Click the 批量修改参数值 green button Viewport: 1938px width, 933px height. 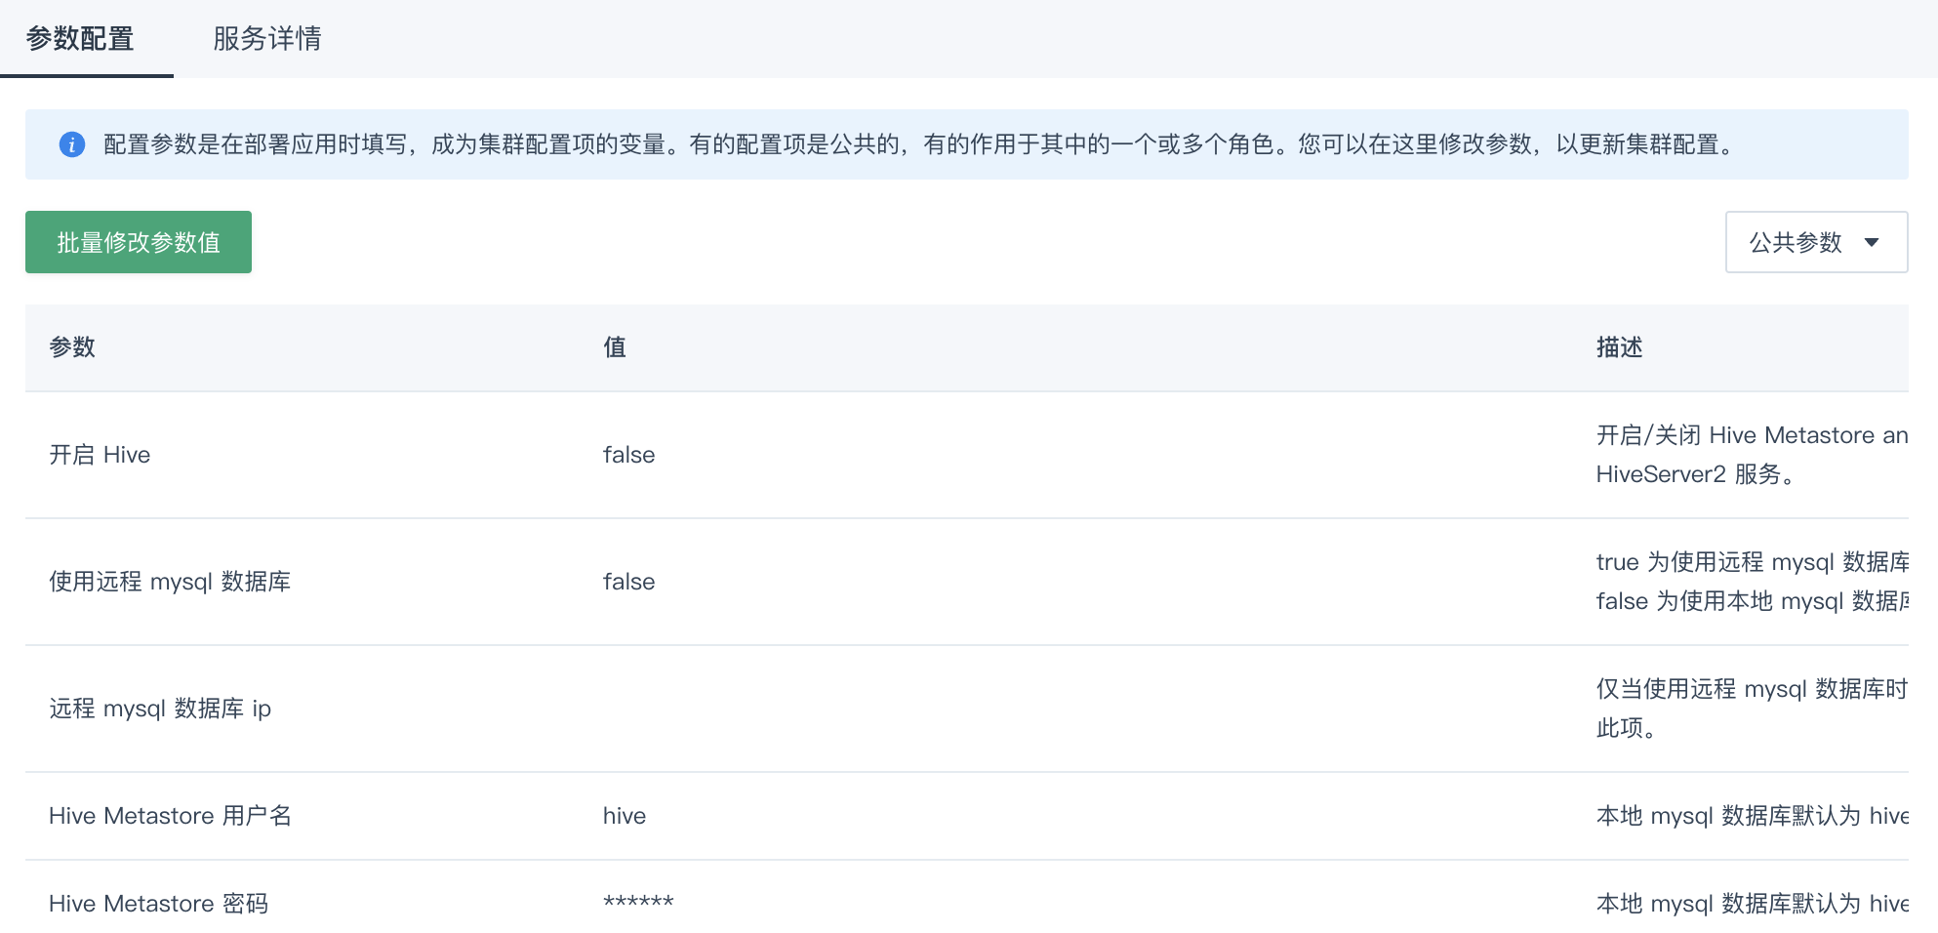[x=138, y=242]
